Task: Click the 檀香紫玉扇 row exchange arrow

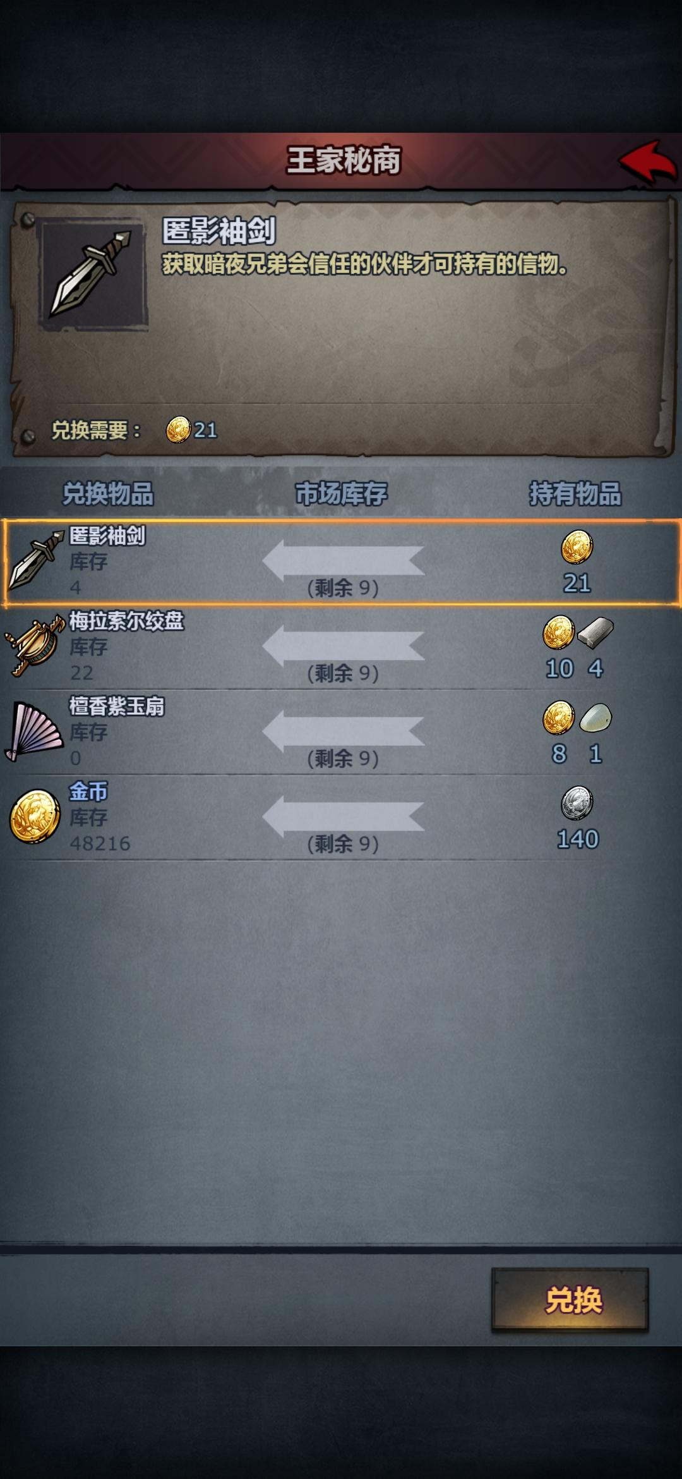Action: tap(343, 731)
